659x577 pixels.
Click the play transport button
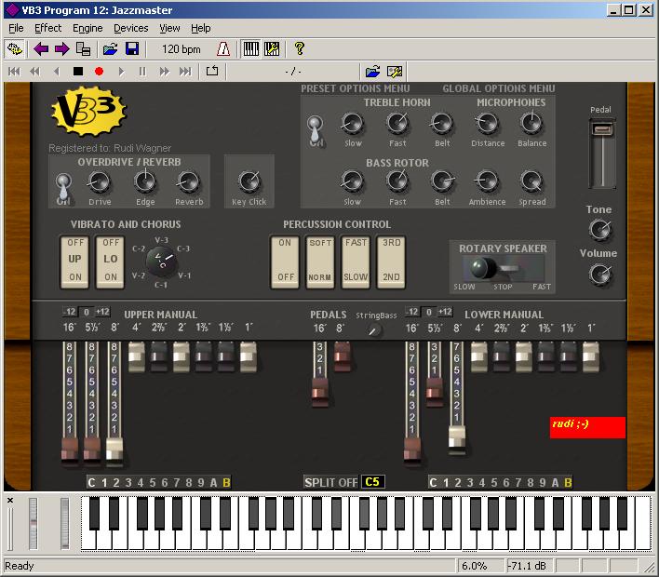tap(121, 72)
